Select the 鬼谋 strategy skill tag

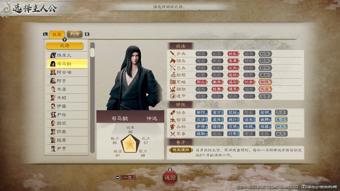[x=281, y=119]
